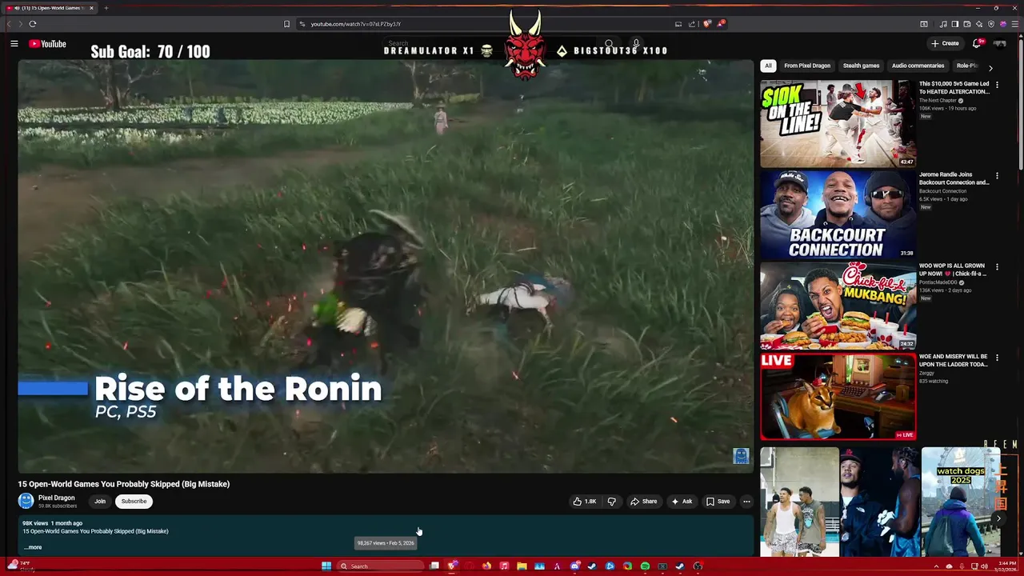Open YouTube notifications bell
Screen dimensions: 1024x576
[x=977, y=43]
